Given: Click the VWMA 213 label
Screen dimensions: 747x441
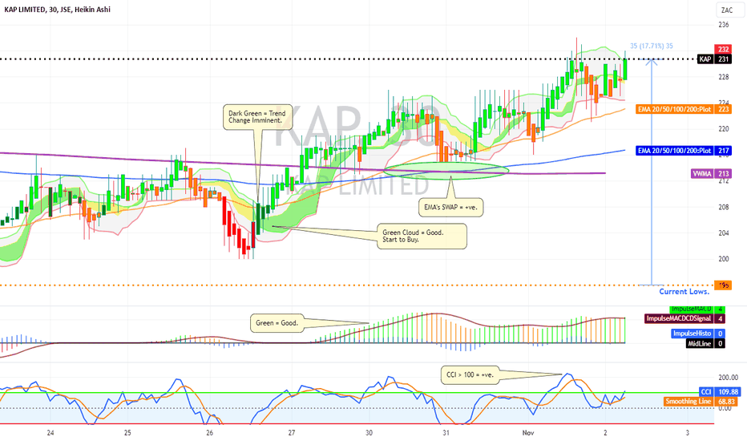Looking at the screenshot, I should click(711, 173).
